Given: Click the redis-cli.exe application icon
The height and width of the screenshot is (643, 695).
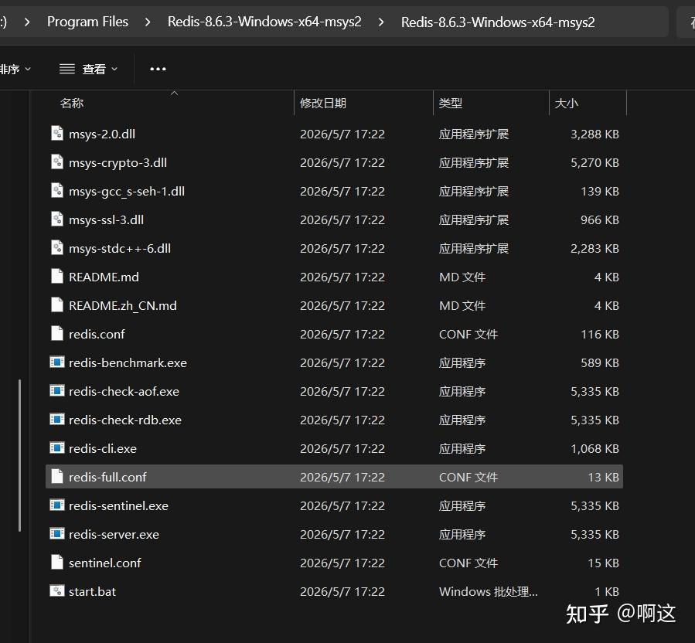Looking at the screenshot, I should pos(57,448).
